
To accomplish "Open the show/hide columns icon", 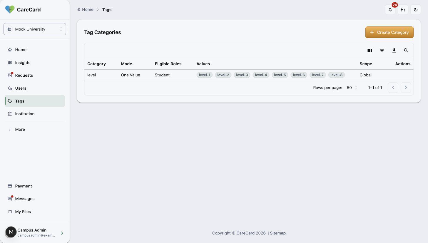I will [370, 51].
